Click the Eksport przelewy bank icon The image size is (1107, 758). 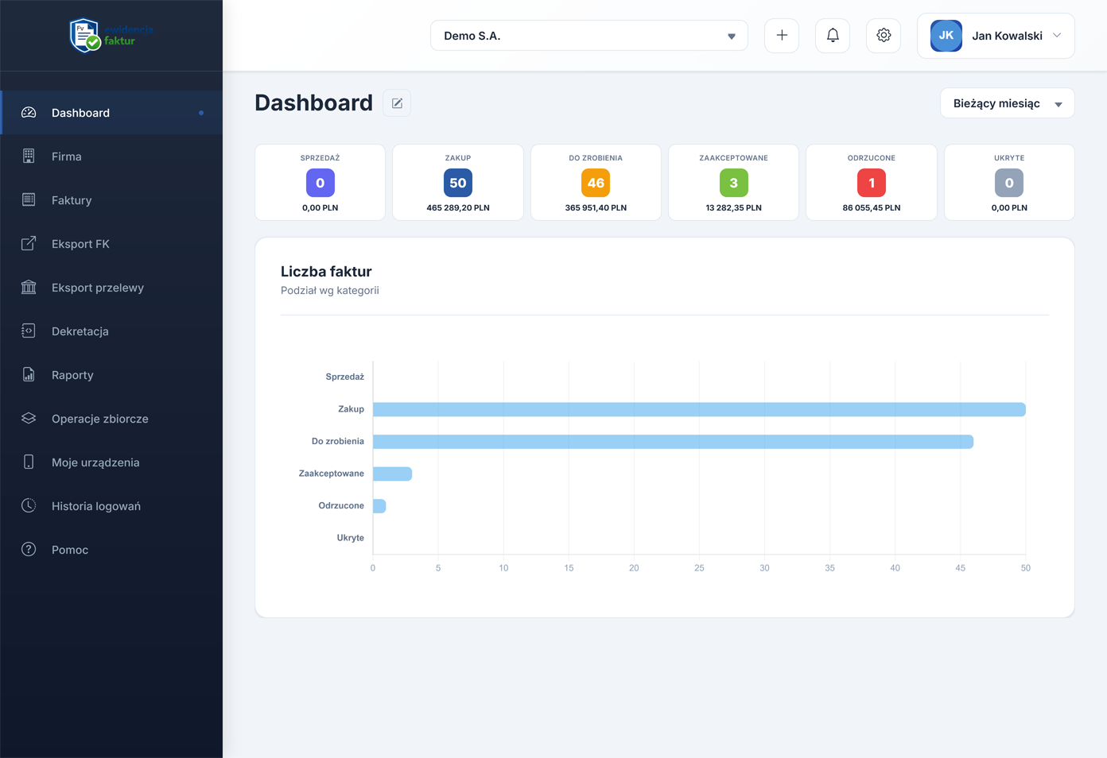29,288
